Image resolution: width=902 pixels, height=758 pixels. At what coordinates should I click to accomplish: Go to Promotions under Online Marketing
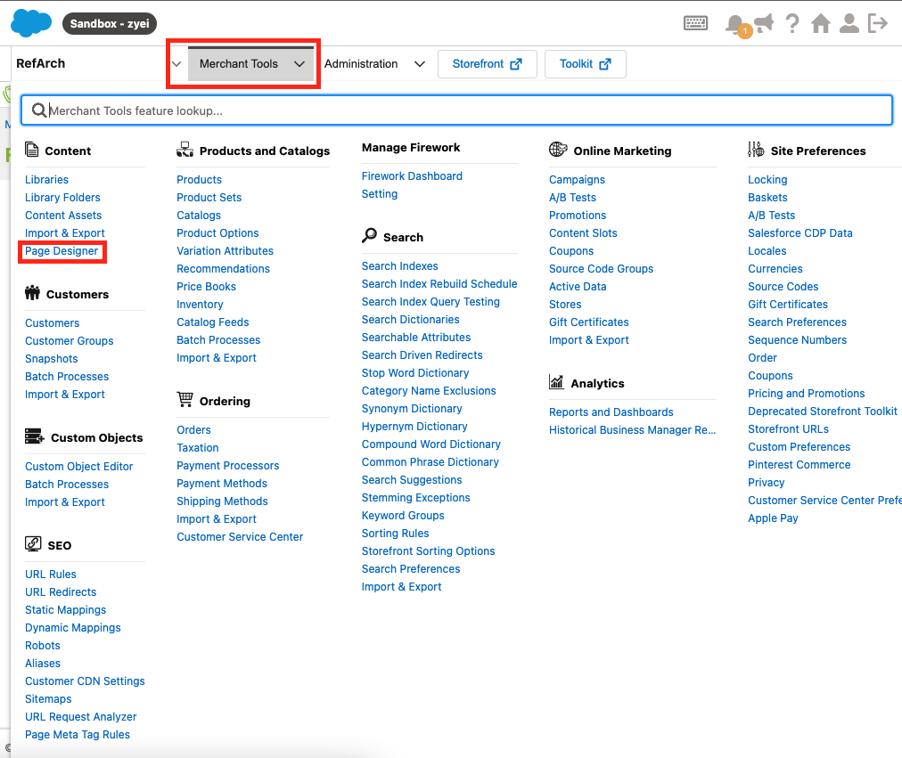point(578,216)
